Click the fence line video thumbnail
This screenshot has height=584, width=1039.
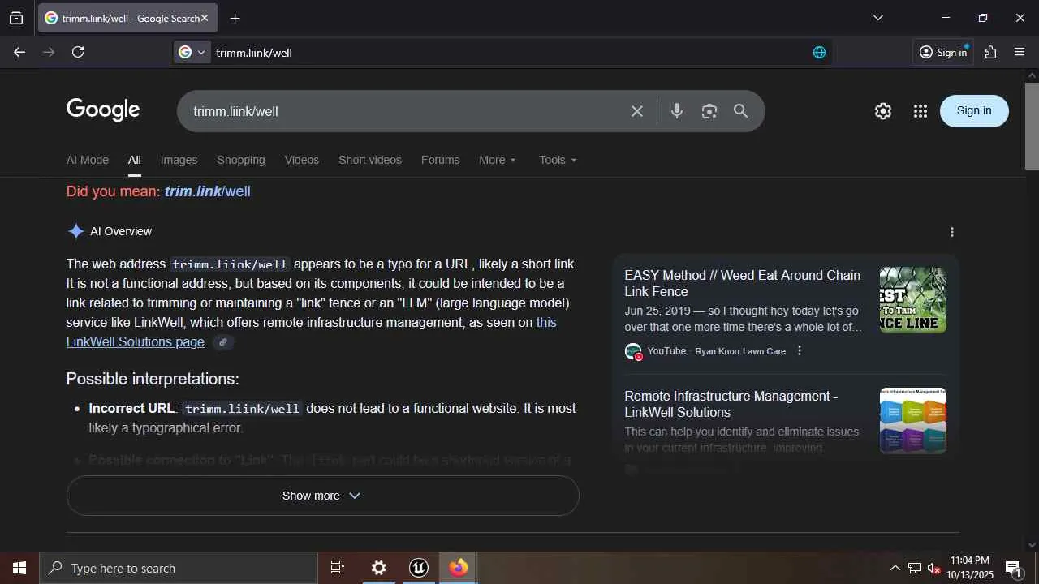click(913, 300)
